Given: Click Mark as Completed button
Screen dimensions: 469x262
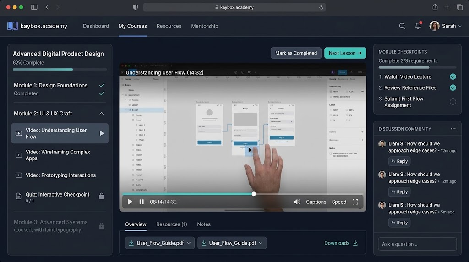Looking at the screenshot, I should click(296, 53).
